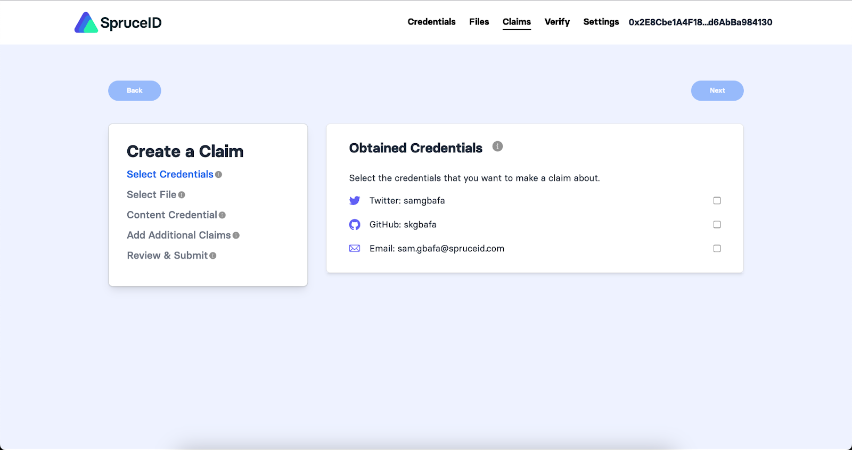Screen dimensions: 852x450
Task: Click the SpruceID logo
Action: coord(118,22)
